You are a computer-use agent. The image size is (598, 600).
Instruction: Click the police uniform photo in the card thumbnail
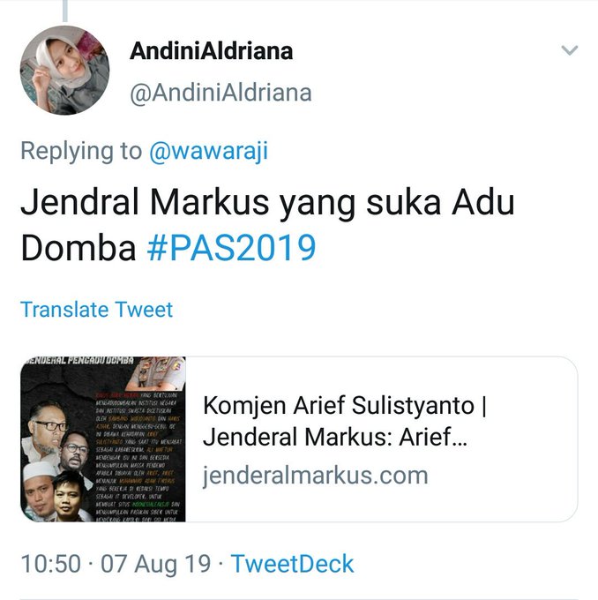[157, 372]
